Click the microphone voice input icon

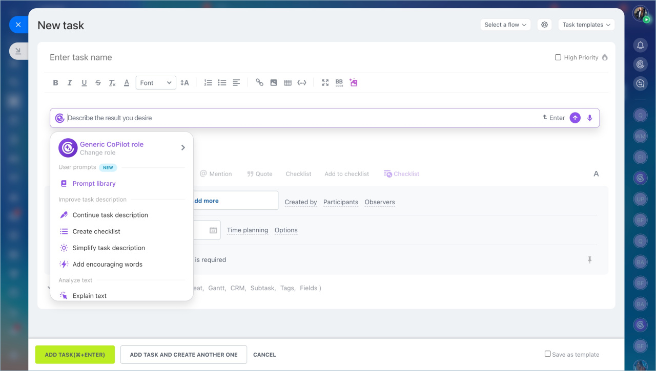tap(589, 118)
